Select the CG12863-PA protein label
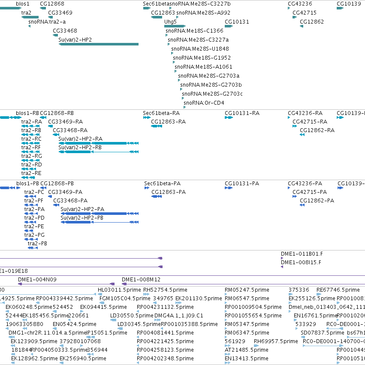 coord(169,192)
